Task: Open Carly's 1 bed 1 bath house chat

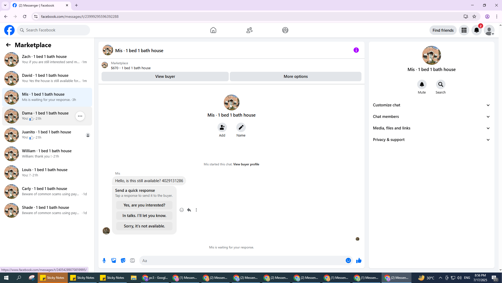Action: [x=47, y=192]
